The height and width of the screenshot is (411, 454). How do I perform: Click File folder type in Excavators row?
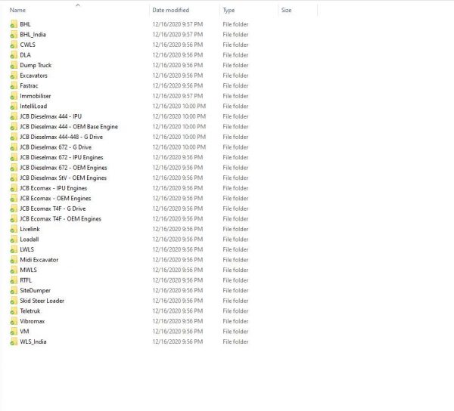(235, 76)
